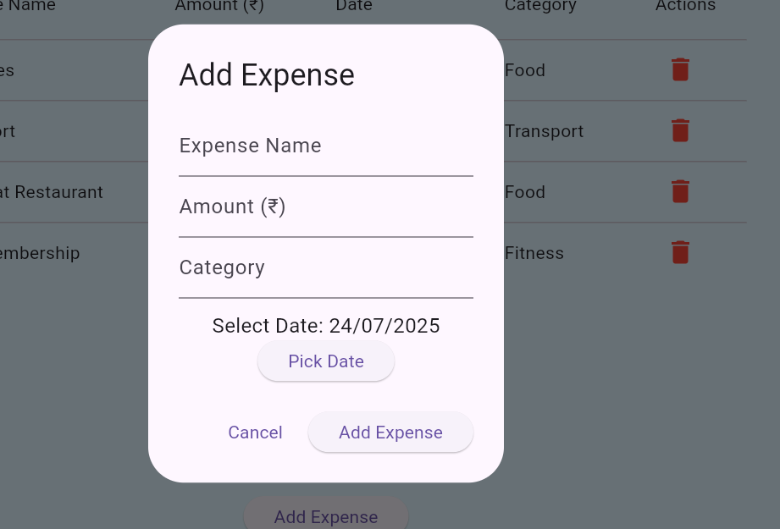The height and width of the screenshot is (529, 780).
Task: Delete the Fitness membership expense
Action: [680, 252]
